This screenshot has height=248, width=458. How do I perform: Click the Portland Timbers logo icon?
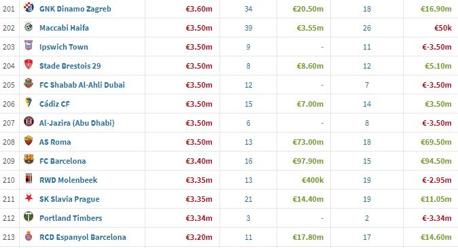pyautogui.click(x=29, y=217)
